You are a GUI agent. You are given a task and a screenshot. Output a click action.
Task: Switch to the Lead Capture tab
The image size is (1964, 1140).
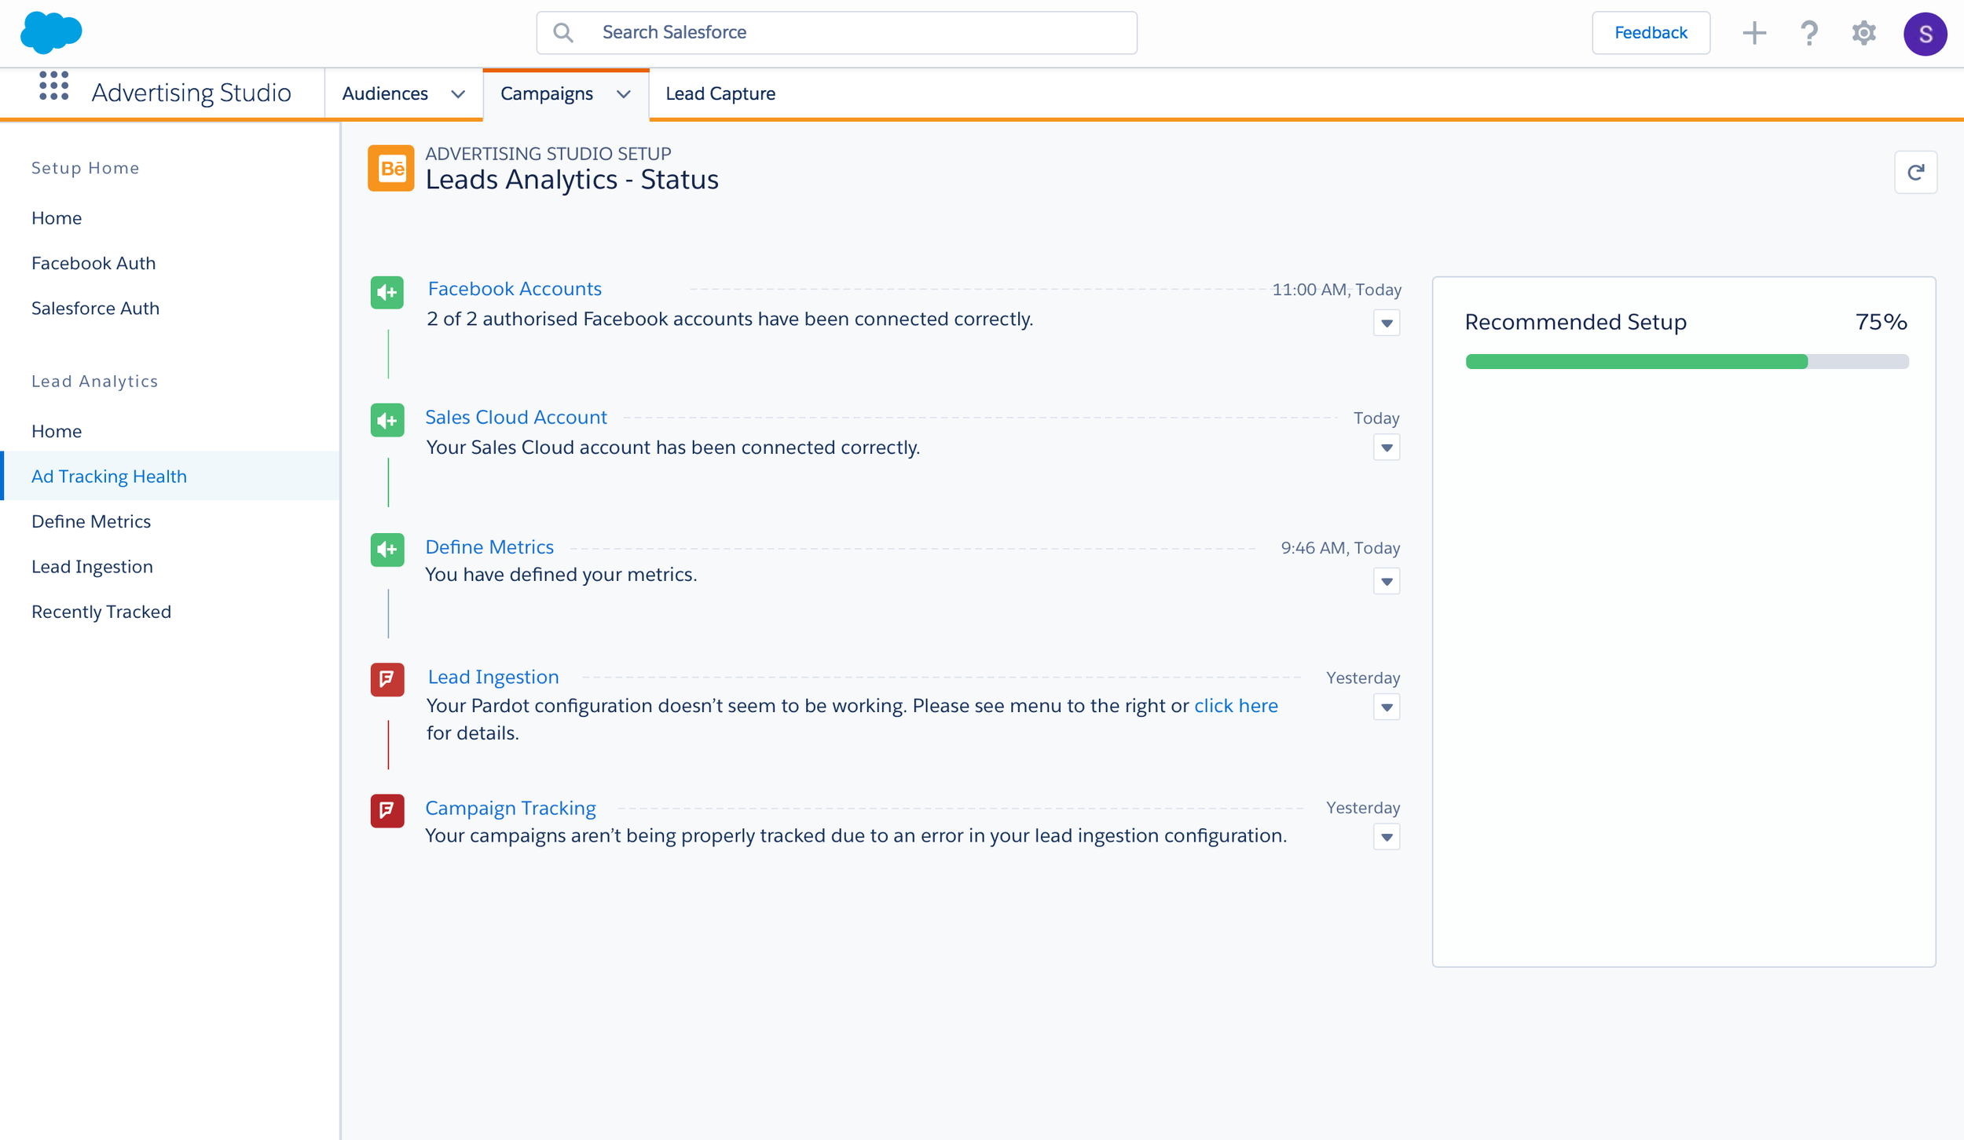pyautogui.click(x=720, y=93)
